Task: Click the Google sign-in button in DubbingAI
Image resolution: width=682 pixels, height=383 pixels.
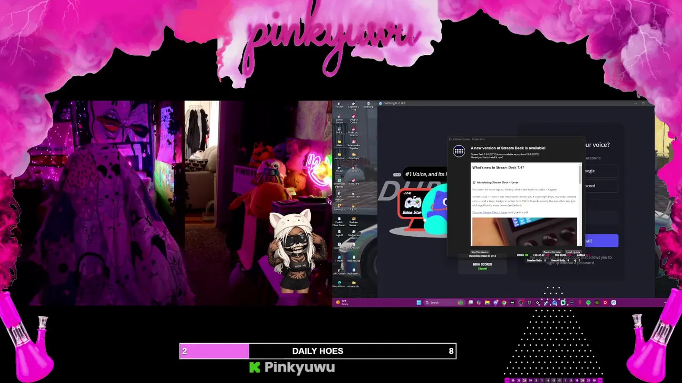Action: point(601,171)
